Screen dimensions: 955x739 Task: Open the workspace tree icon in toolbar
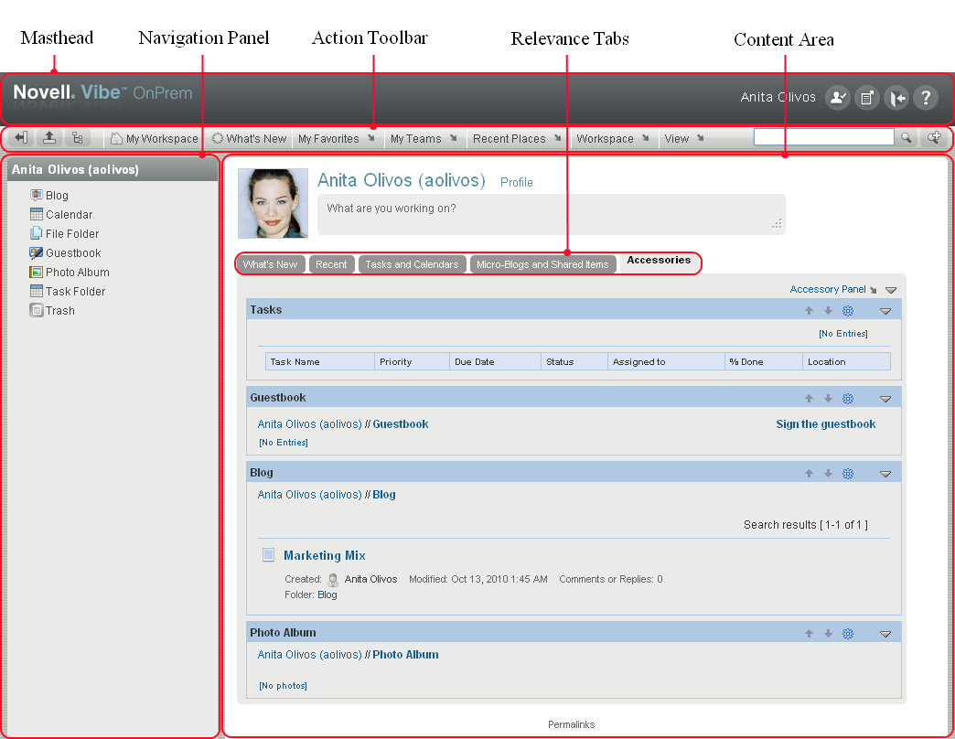pyautogui.click(x=77, y=138)
